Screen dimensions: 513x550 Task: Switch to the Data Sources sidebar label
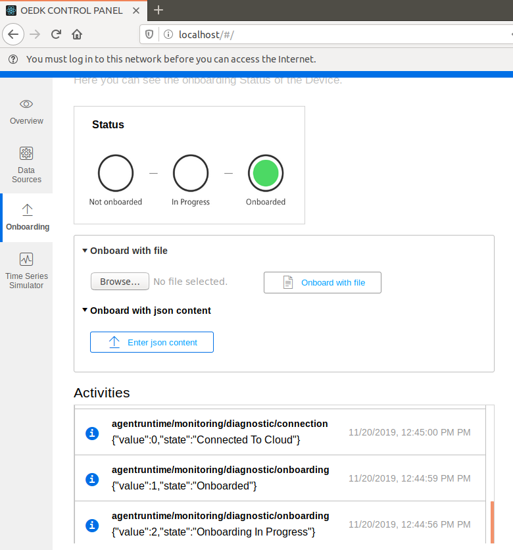coord(27,175)
